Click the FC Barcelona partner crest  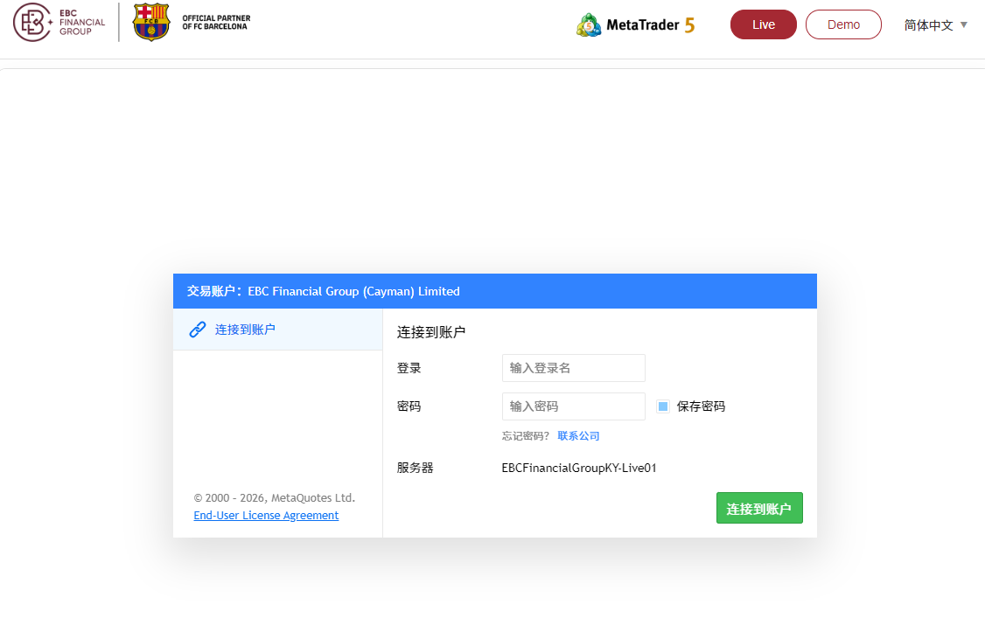click(x=150, y=22)
